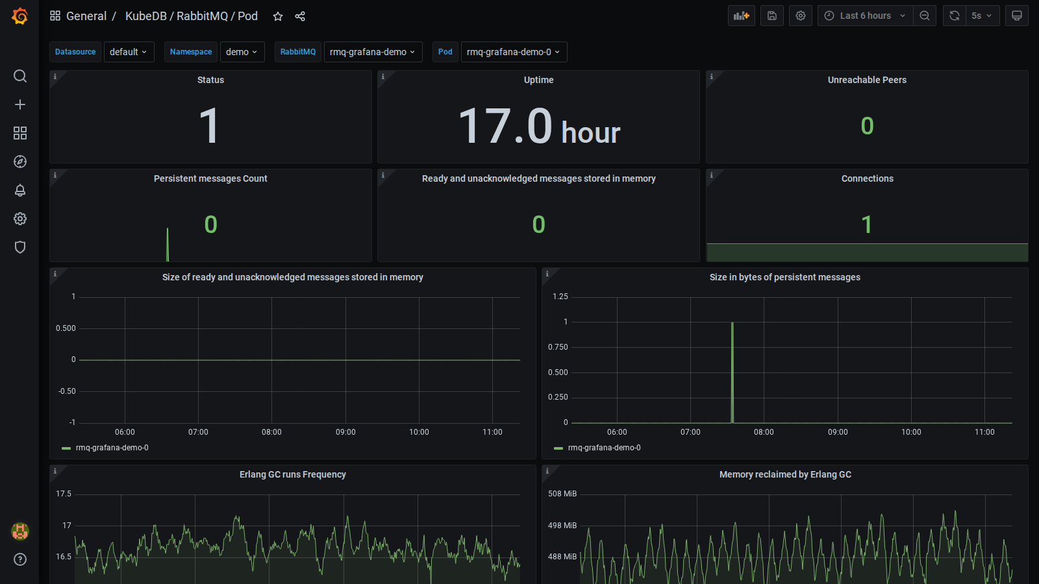This screenshot has width=1039, height=584.
Task: Open the dashboards grid icon beside General
Action: (55, 16)
